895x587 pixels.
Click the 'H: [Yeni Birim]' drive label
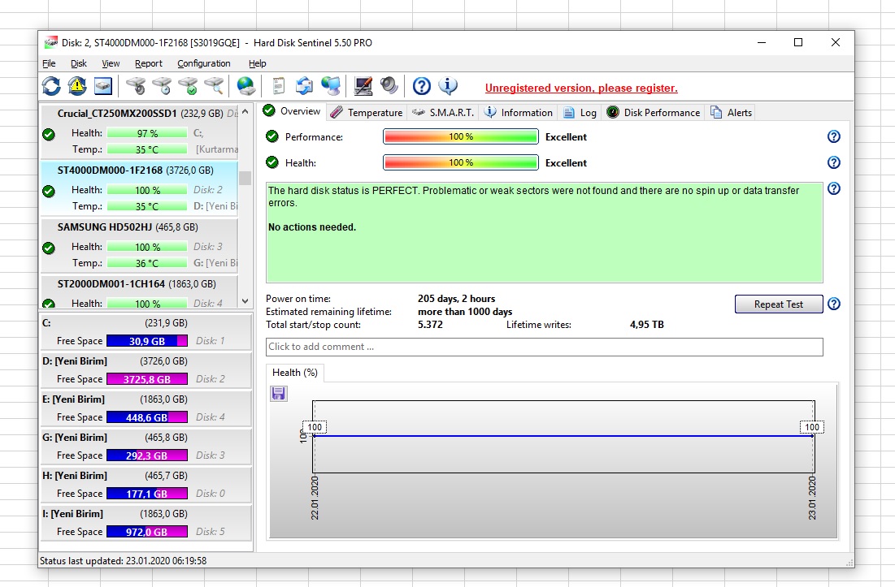coord(75,476)
